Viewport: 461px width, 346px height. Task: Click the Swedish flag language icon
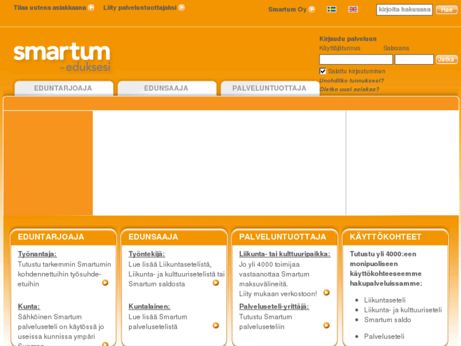(x=332, y=10)
